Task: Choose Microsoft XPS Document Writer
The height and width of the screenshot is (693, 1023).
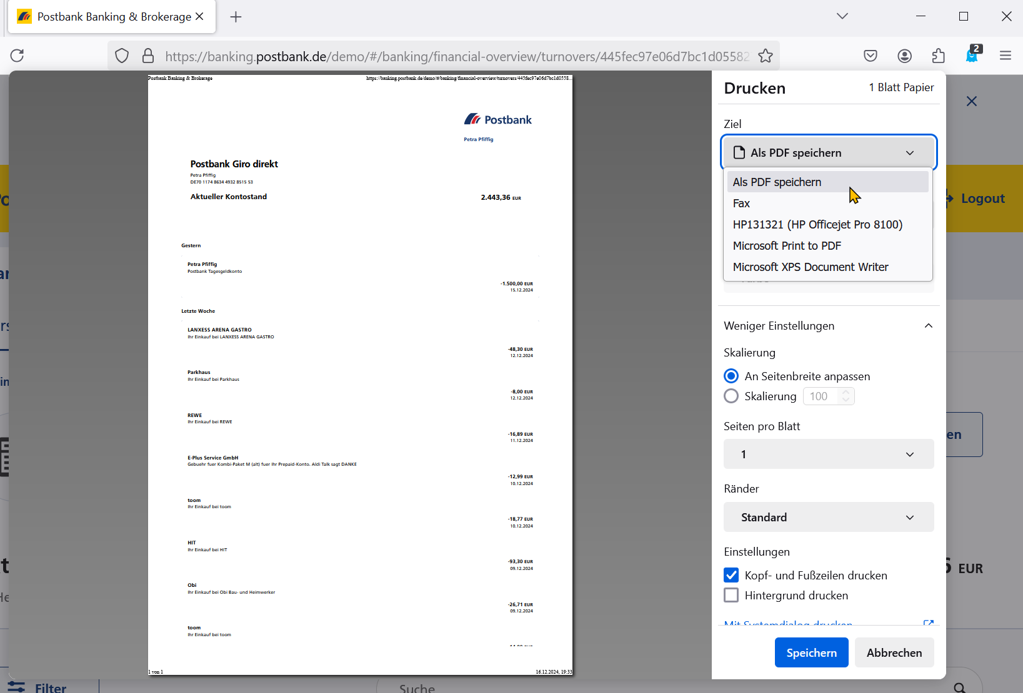Action: pos(828,267)
